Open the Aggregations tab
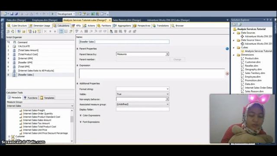 click(x=122, y=26)
